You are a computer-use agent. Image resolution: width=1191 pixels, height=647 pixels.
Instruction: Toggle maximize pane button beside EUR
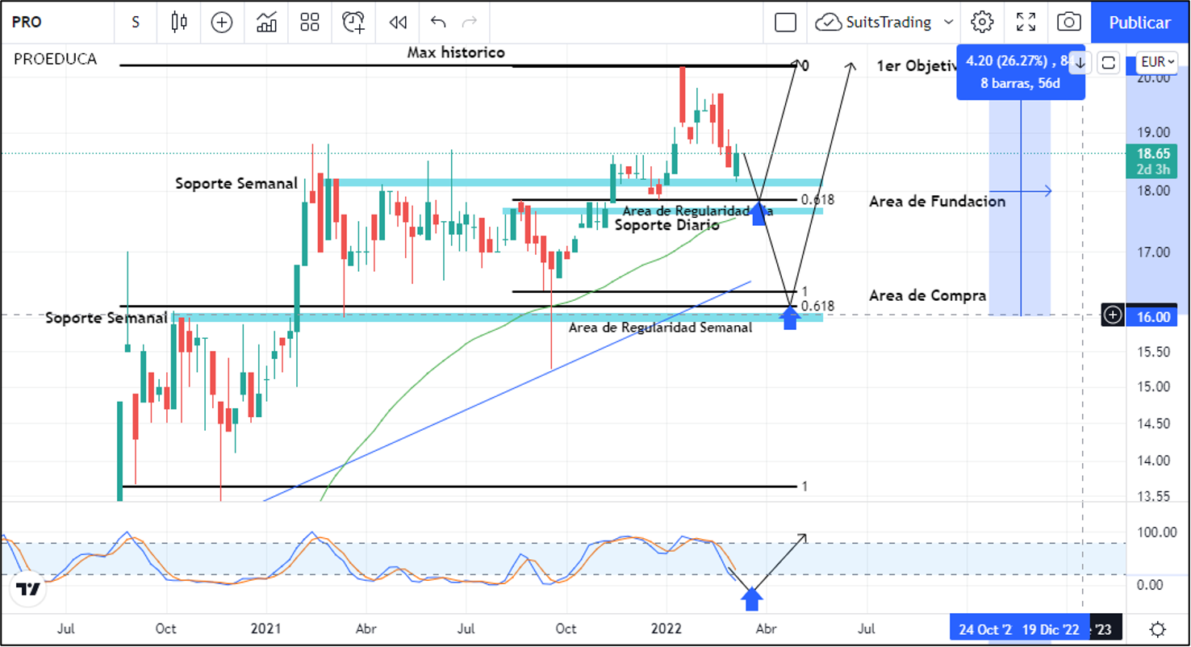(x=1109, y=62)
